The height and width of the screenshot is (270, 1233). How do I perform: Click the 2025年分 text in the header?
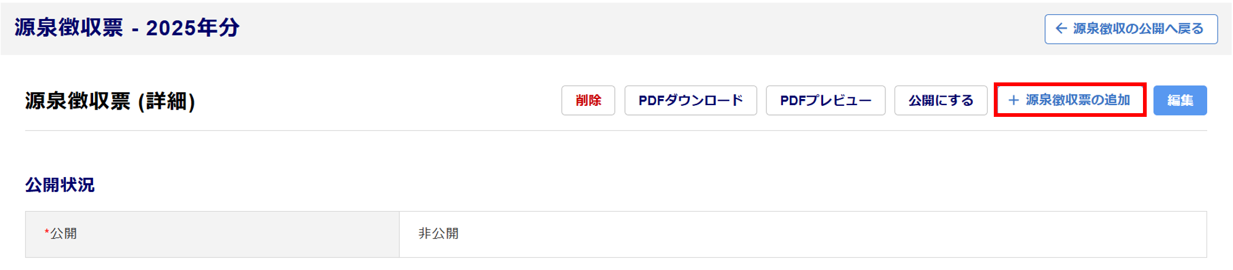click(x=192, y=28)
